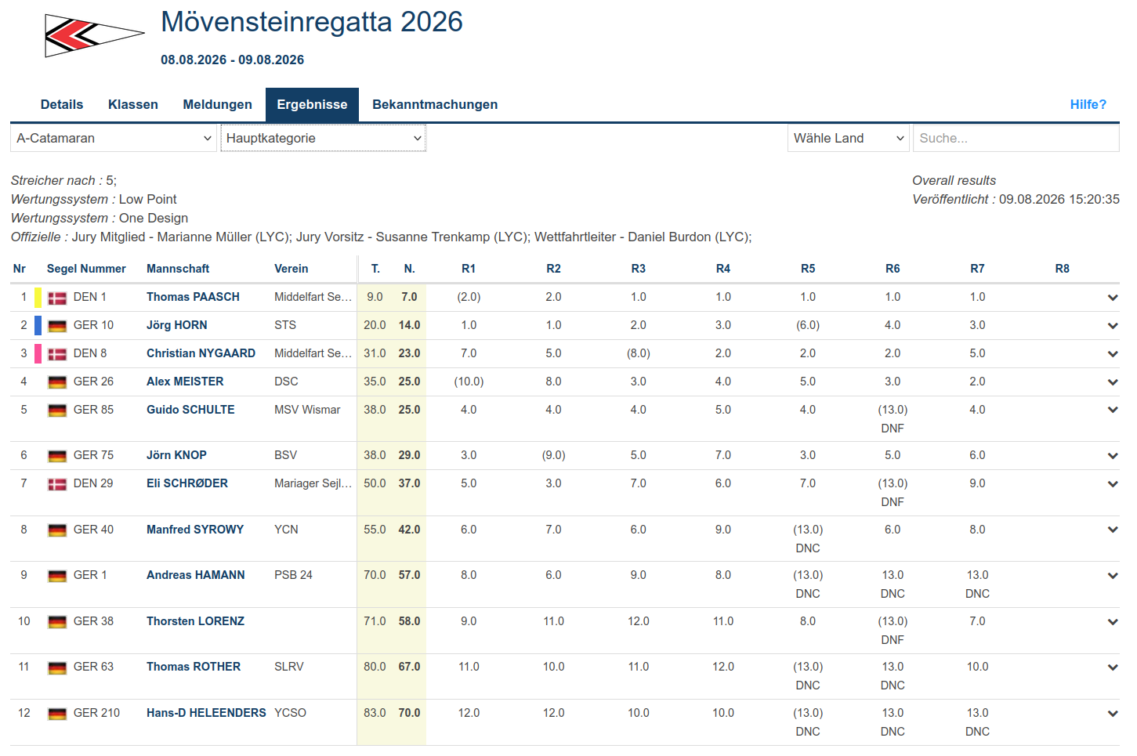Focus the Suche search field
The width and height of the screenshot is (1137, 756).
tap(1016, 139)
